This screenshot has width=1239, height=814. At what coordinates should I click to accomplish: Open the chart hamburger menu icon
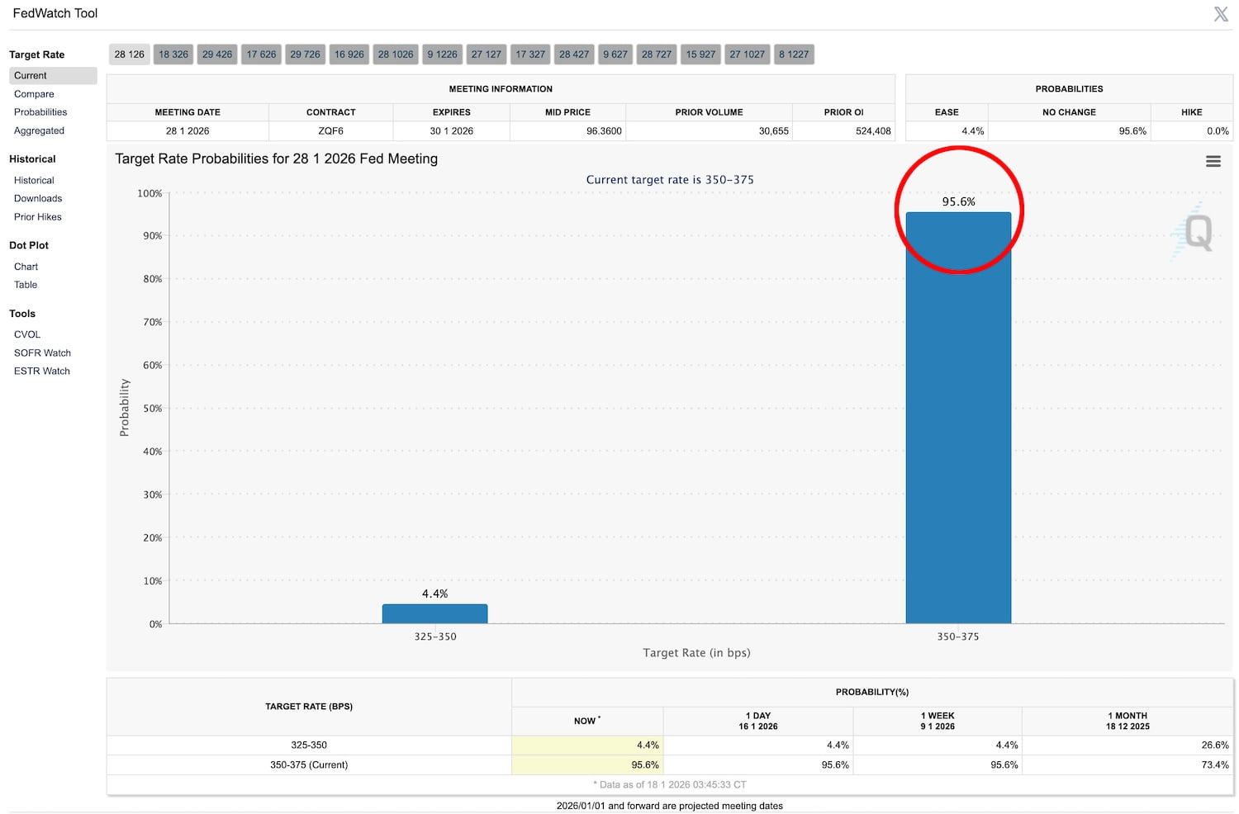pos(1213,162)
